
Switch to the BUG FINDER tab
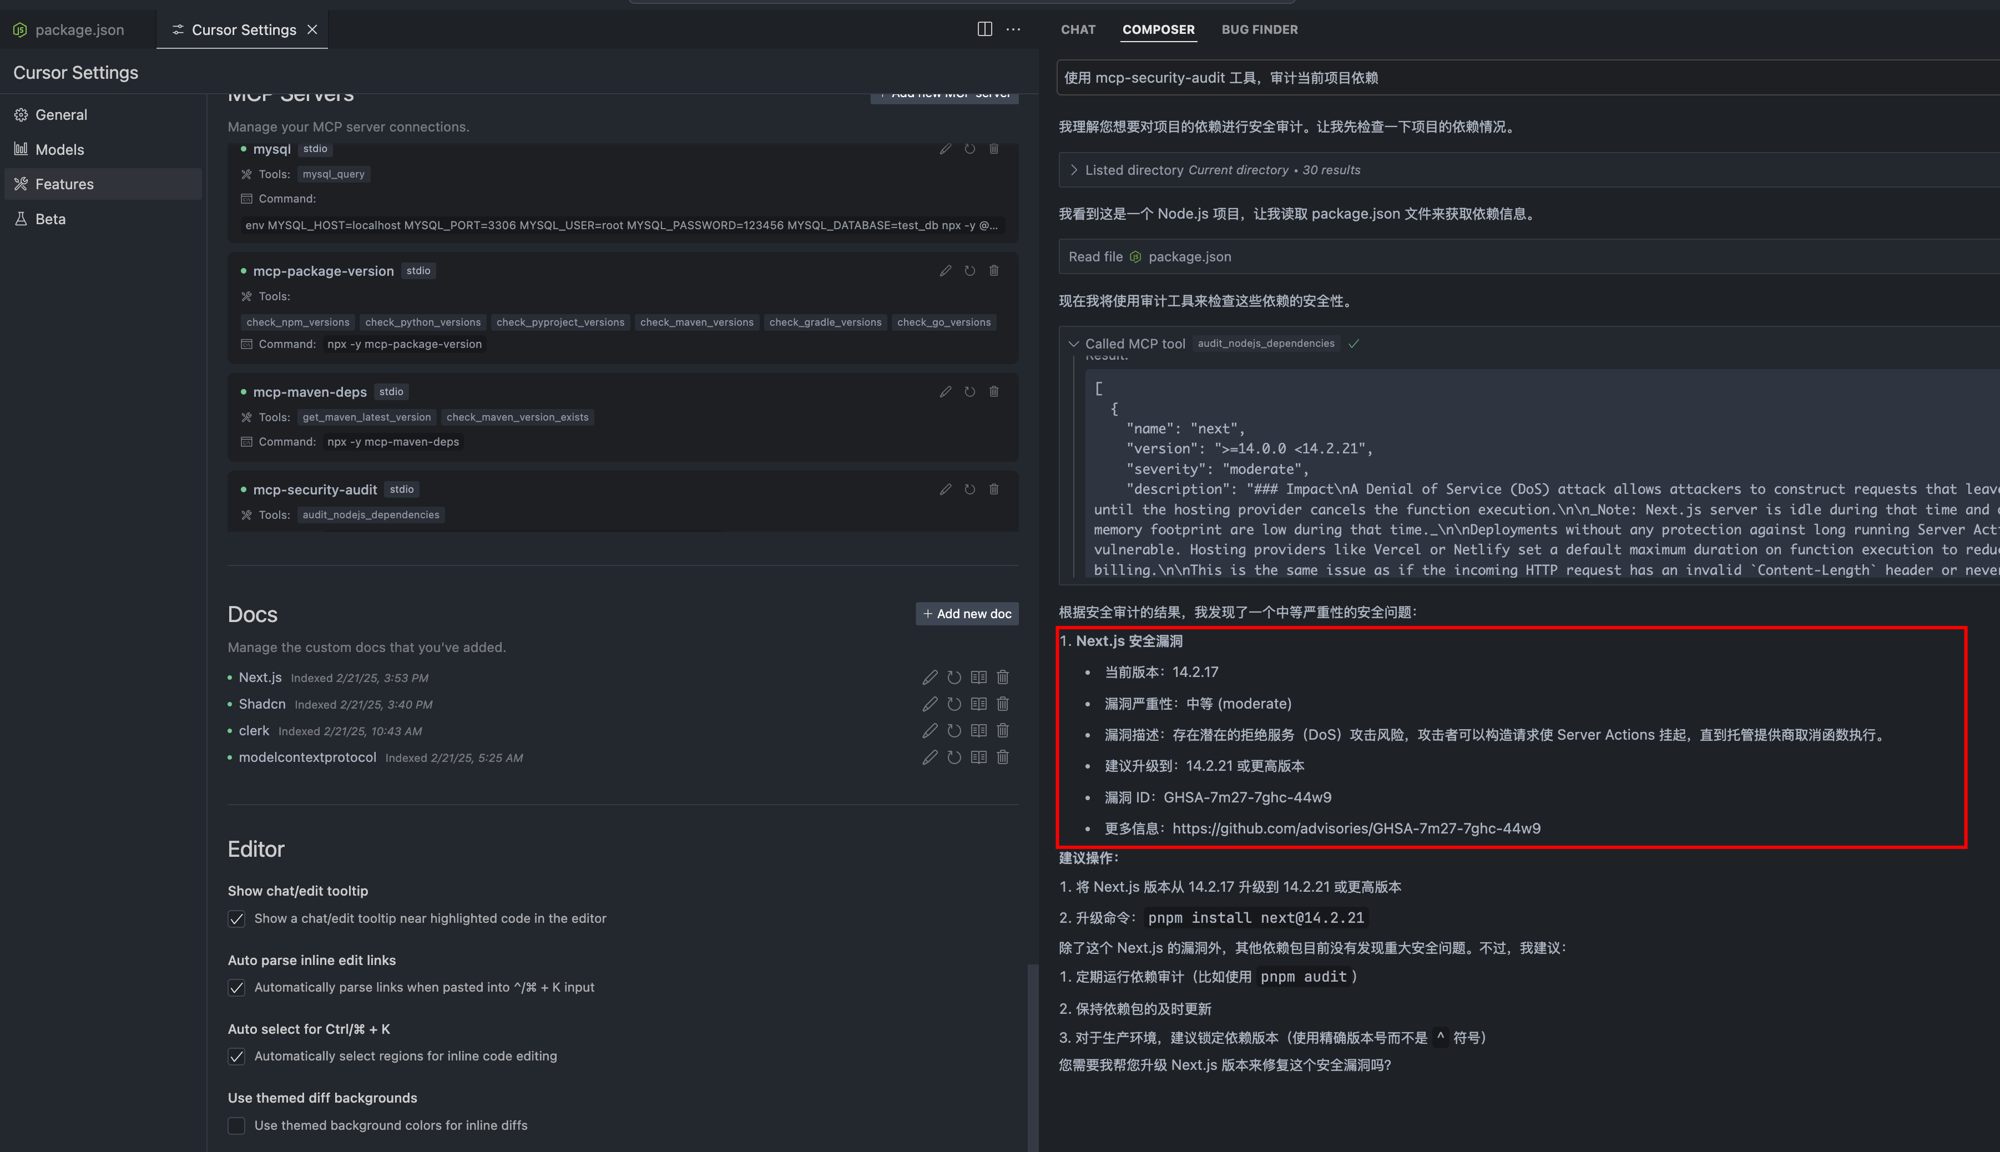pyautogui.click(x=1259, y=29)
